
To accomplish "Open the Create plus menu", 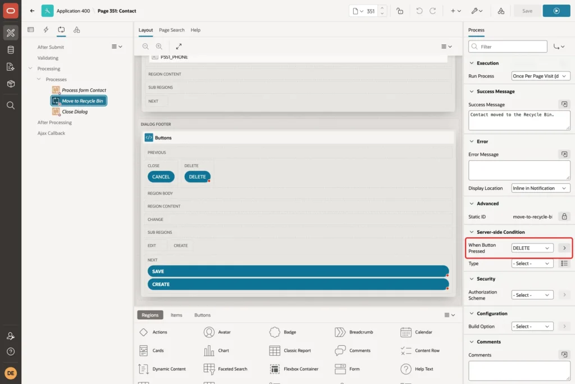I will point(456,11).
